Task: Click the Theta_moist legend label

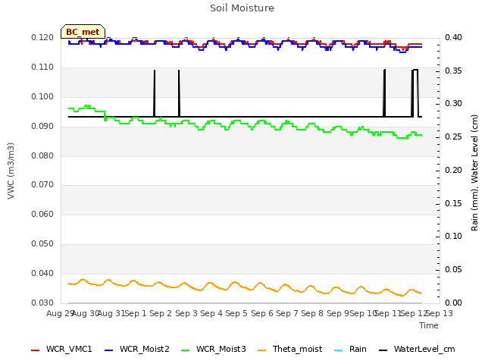Action: coord(297,349)
